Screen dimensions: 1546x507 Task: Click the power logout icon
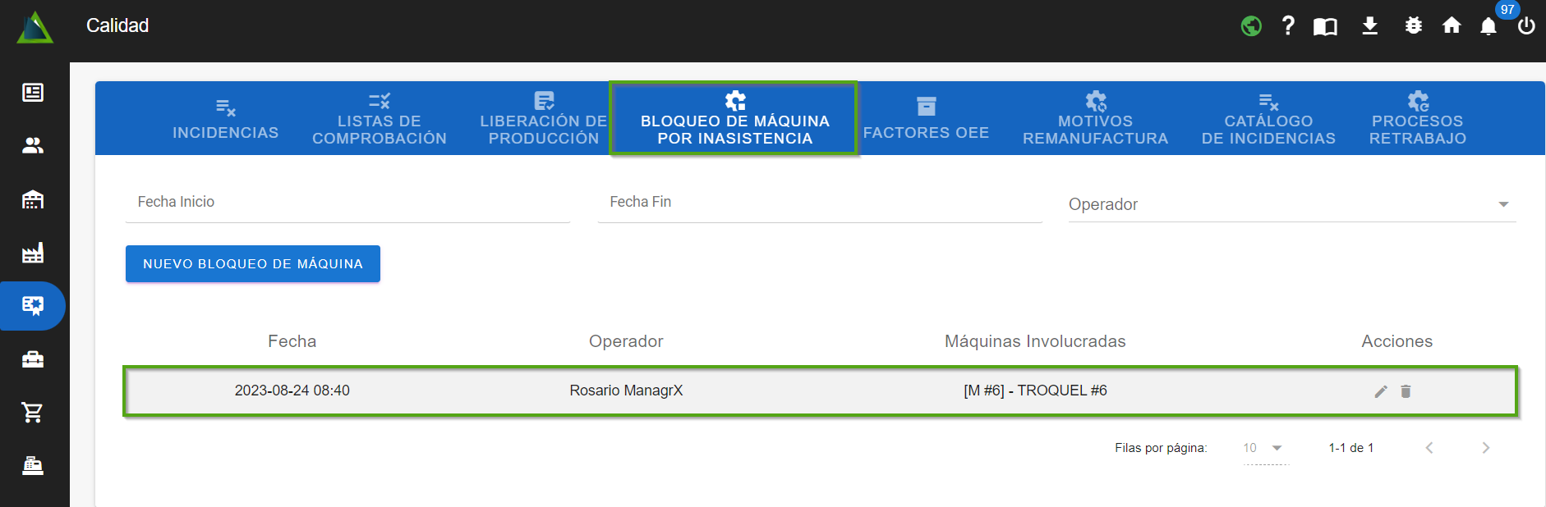coord(1526,26)
